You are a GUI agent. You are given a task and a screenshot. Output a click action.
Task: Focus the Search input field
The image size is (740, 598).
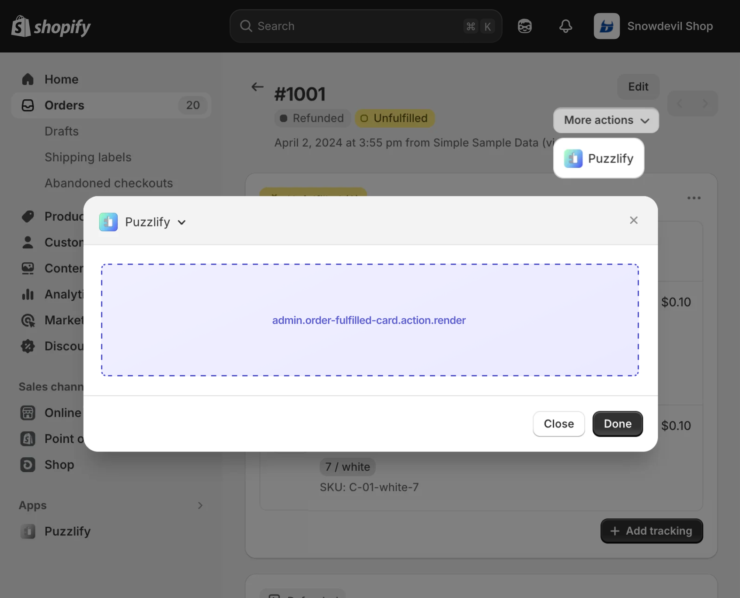(x=366, y=26)
